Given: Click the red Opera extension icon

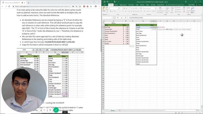Looking at the screenshot, I should [84, 6].
